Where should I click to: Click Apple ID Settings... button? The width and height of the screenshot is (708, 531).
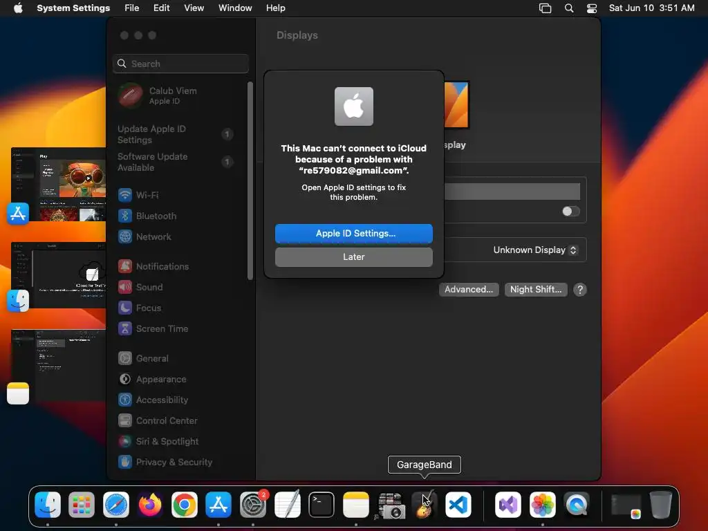point(354,234)
